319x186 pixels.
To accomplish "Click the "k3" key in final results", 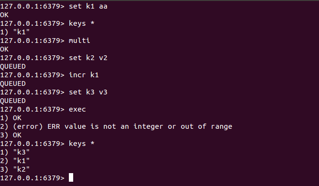I will (22, 152).
